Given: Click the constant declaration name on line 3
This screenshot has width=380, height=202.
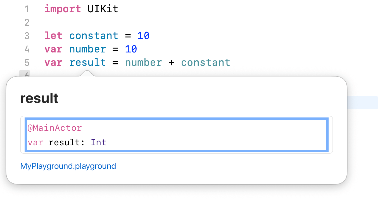Looking at the screenshot, I should tap(94, 36).
